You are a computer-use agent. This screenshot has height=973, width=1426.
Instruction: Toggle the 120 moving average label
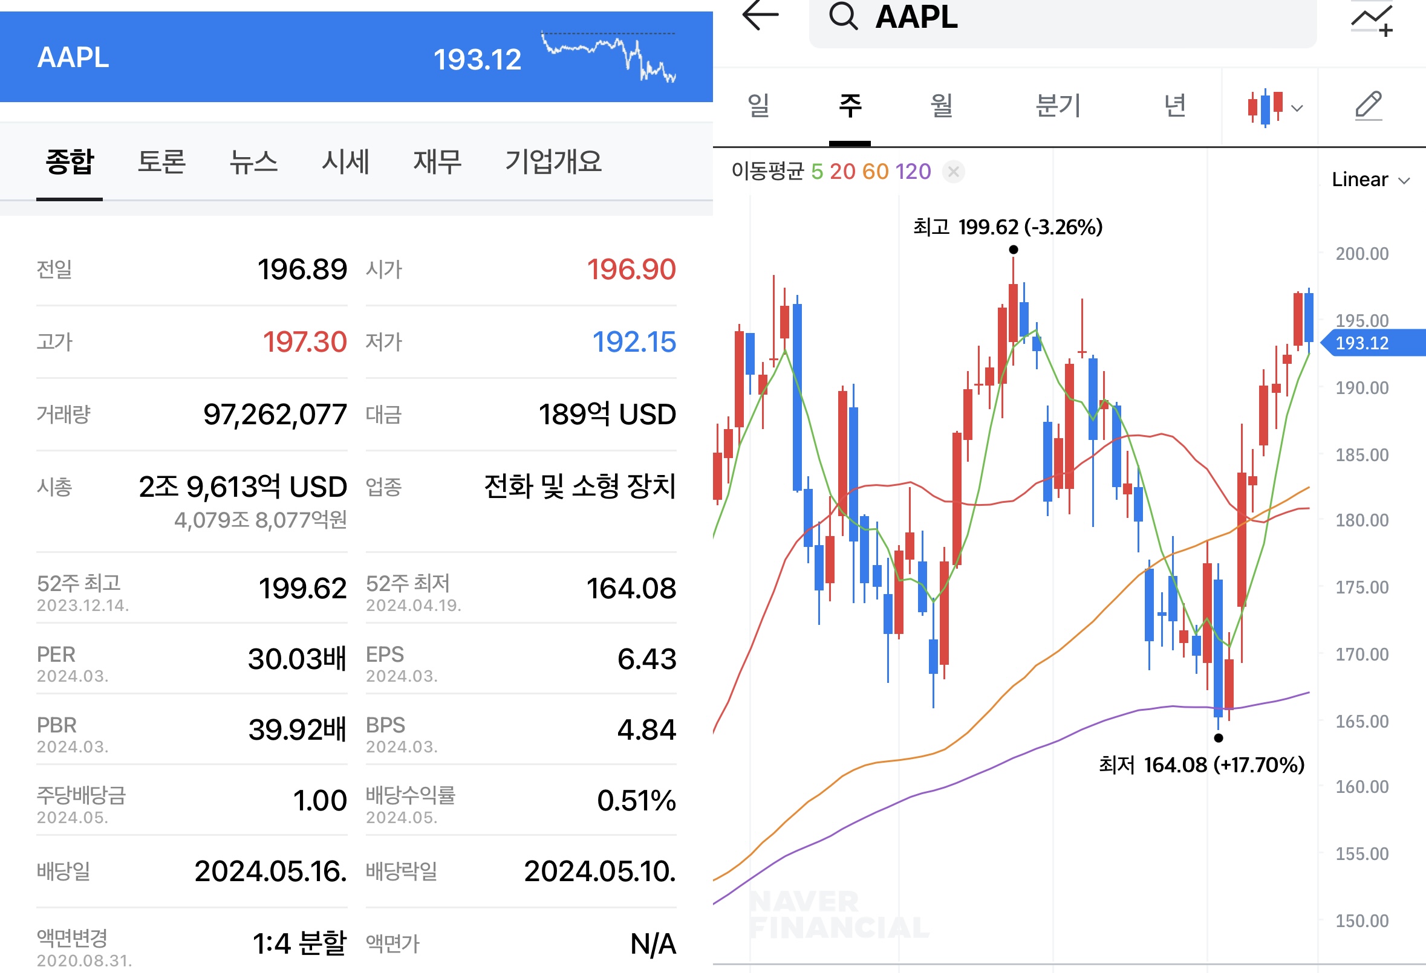[x=913, y=172]
